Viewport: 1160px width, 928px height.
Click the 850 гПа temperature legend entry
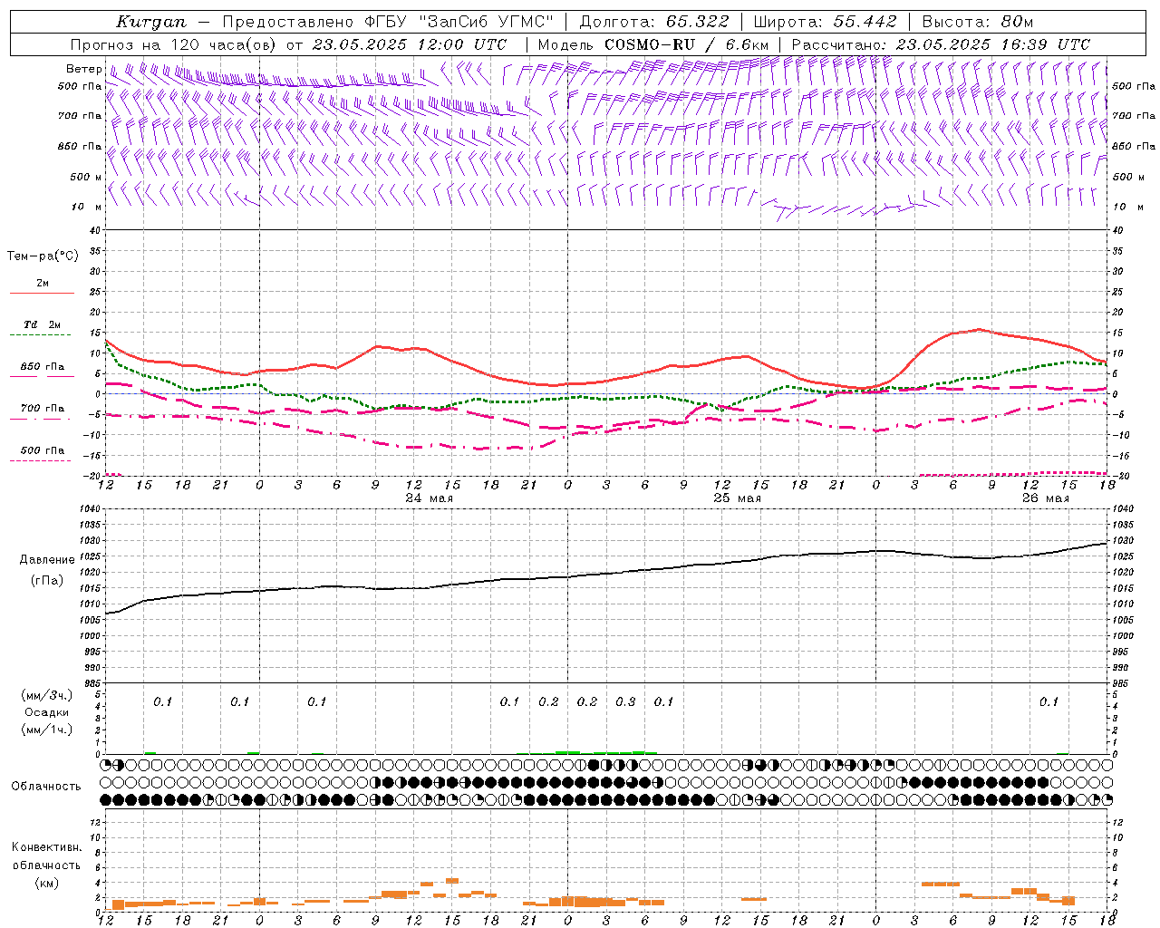tap(43, 367)
